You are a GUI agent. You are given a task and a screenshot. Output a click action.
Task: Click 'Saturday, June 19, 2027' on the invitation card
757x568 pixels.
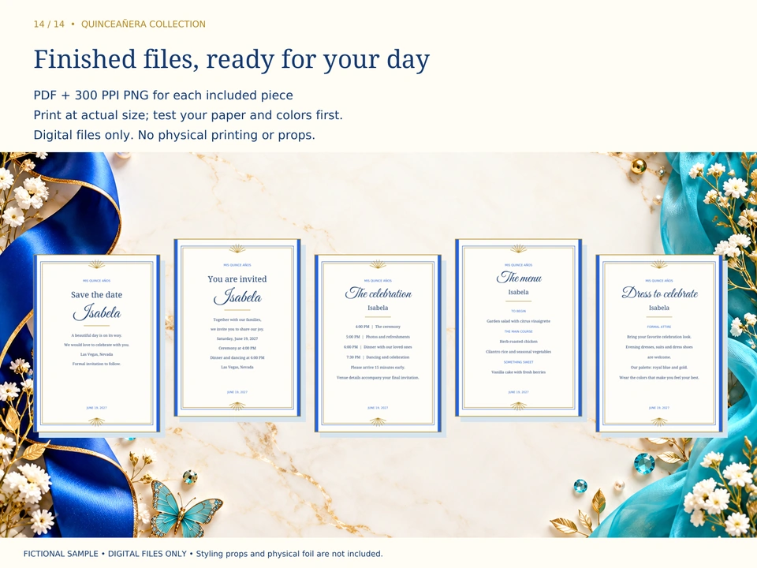(x=237, y=338)
